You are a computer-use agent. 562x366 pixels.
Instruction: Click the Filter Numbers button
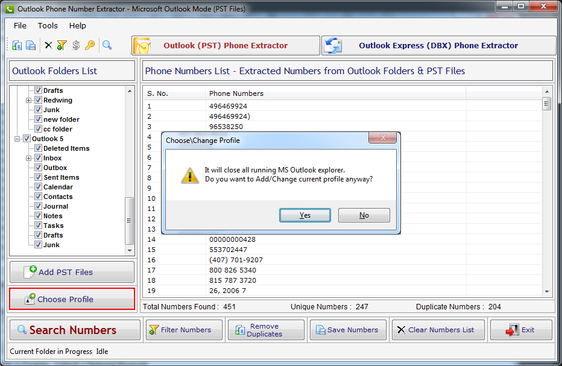click(185, 330)
